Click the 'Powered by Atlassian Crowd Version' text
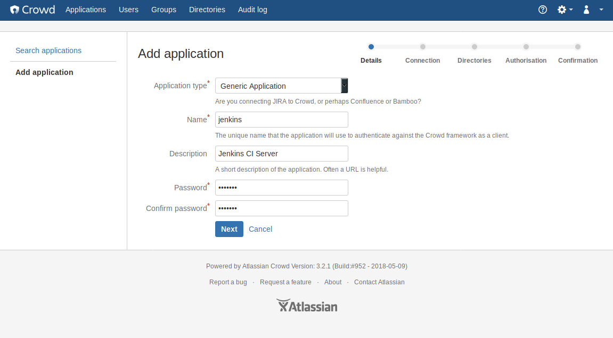 [x=307, y=266]
